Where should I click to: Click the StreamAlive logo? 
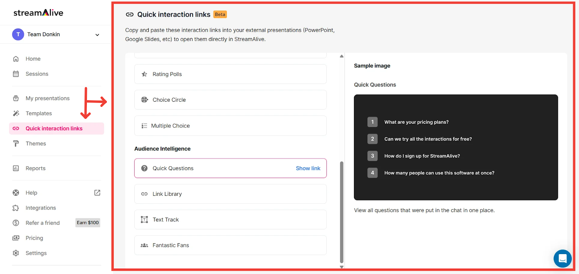point(38,13)
